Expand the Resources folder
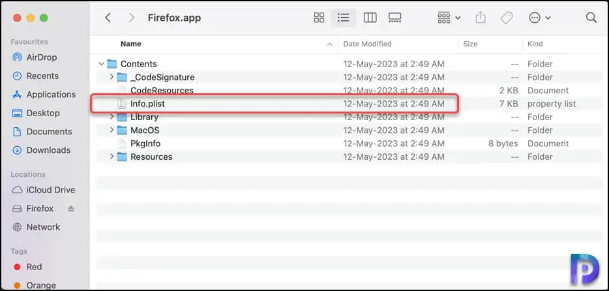 pyautogui.click(x=112, y=157)
